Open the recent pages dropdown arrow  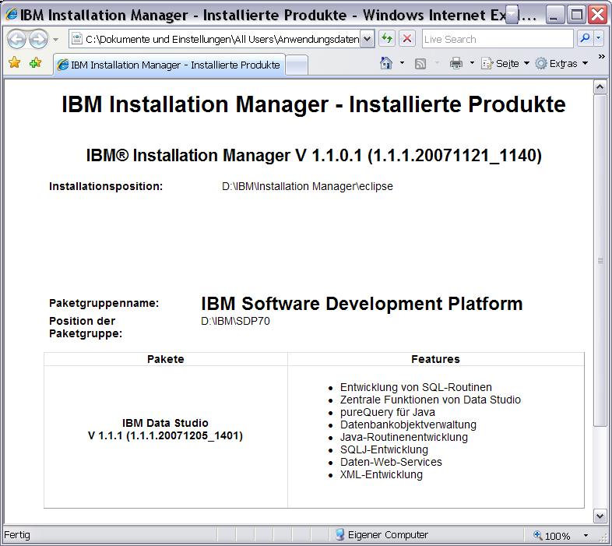point(56,40)
